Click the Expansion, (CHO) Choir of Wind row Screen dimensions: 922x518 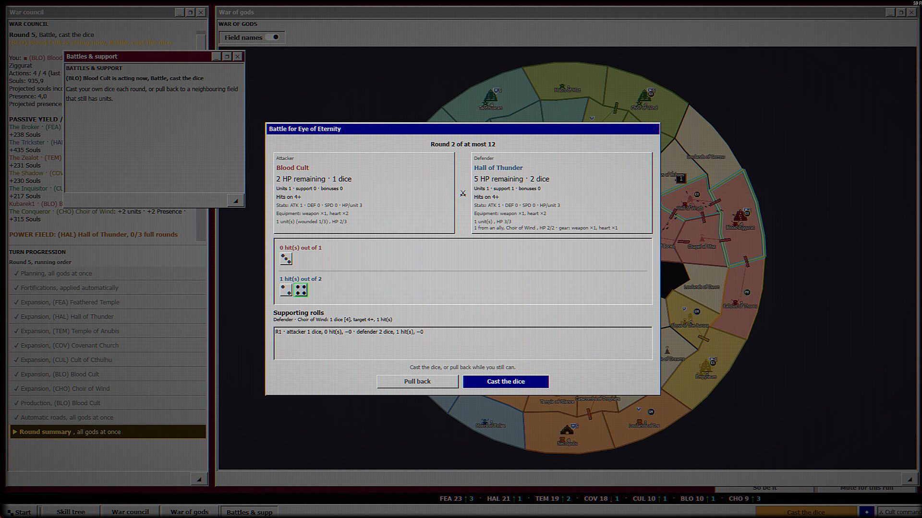[x=108, y=388]
